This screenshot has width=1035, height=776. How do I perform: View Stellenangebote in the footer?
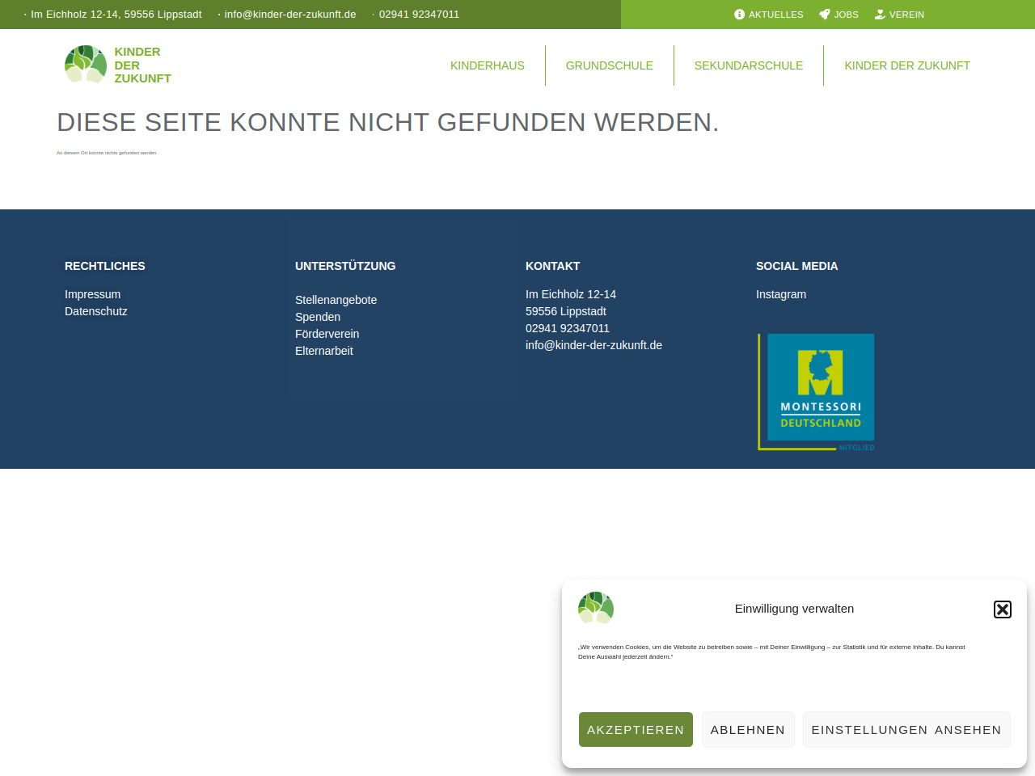336,300
